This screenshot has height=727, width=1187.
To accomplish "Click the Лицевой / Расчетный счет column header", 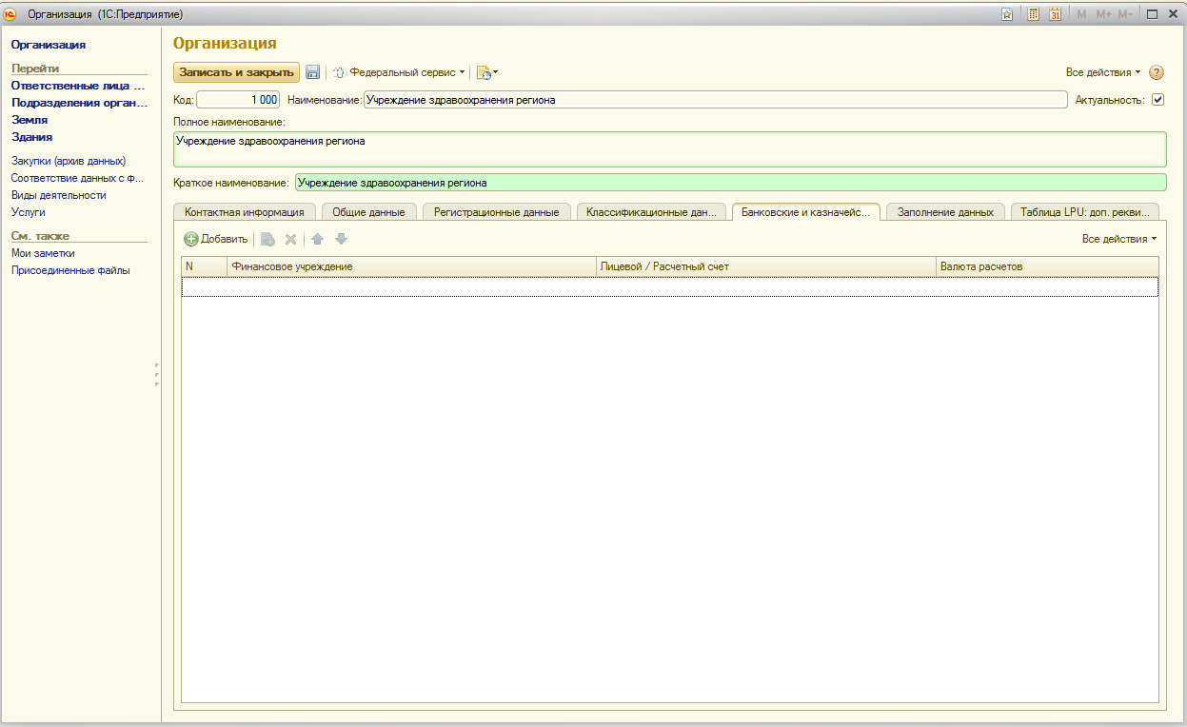I will [765, 266].
